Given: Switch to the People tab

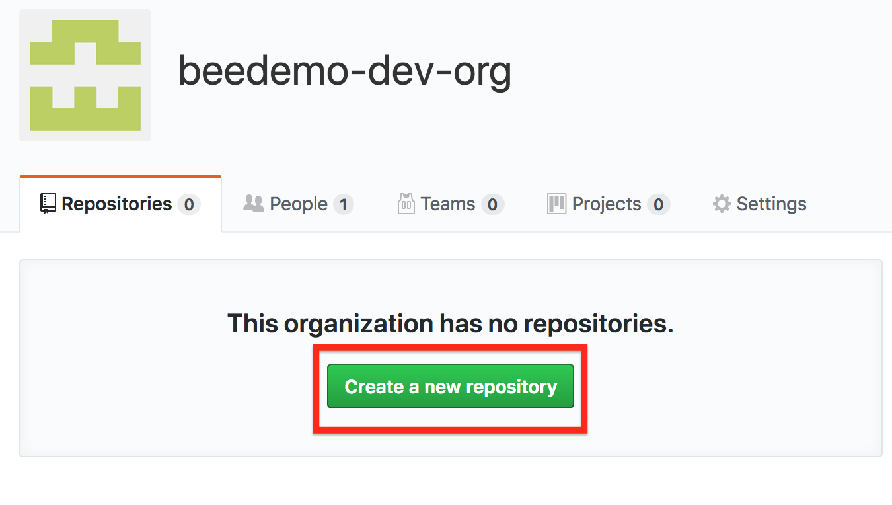Looking at the screenshot, I should [x=299, y=204].
